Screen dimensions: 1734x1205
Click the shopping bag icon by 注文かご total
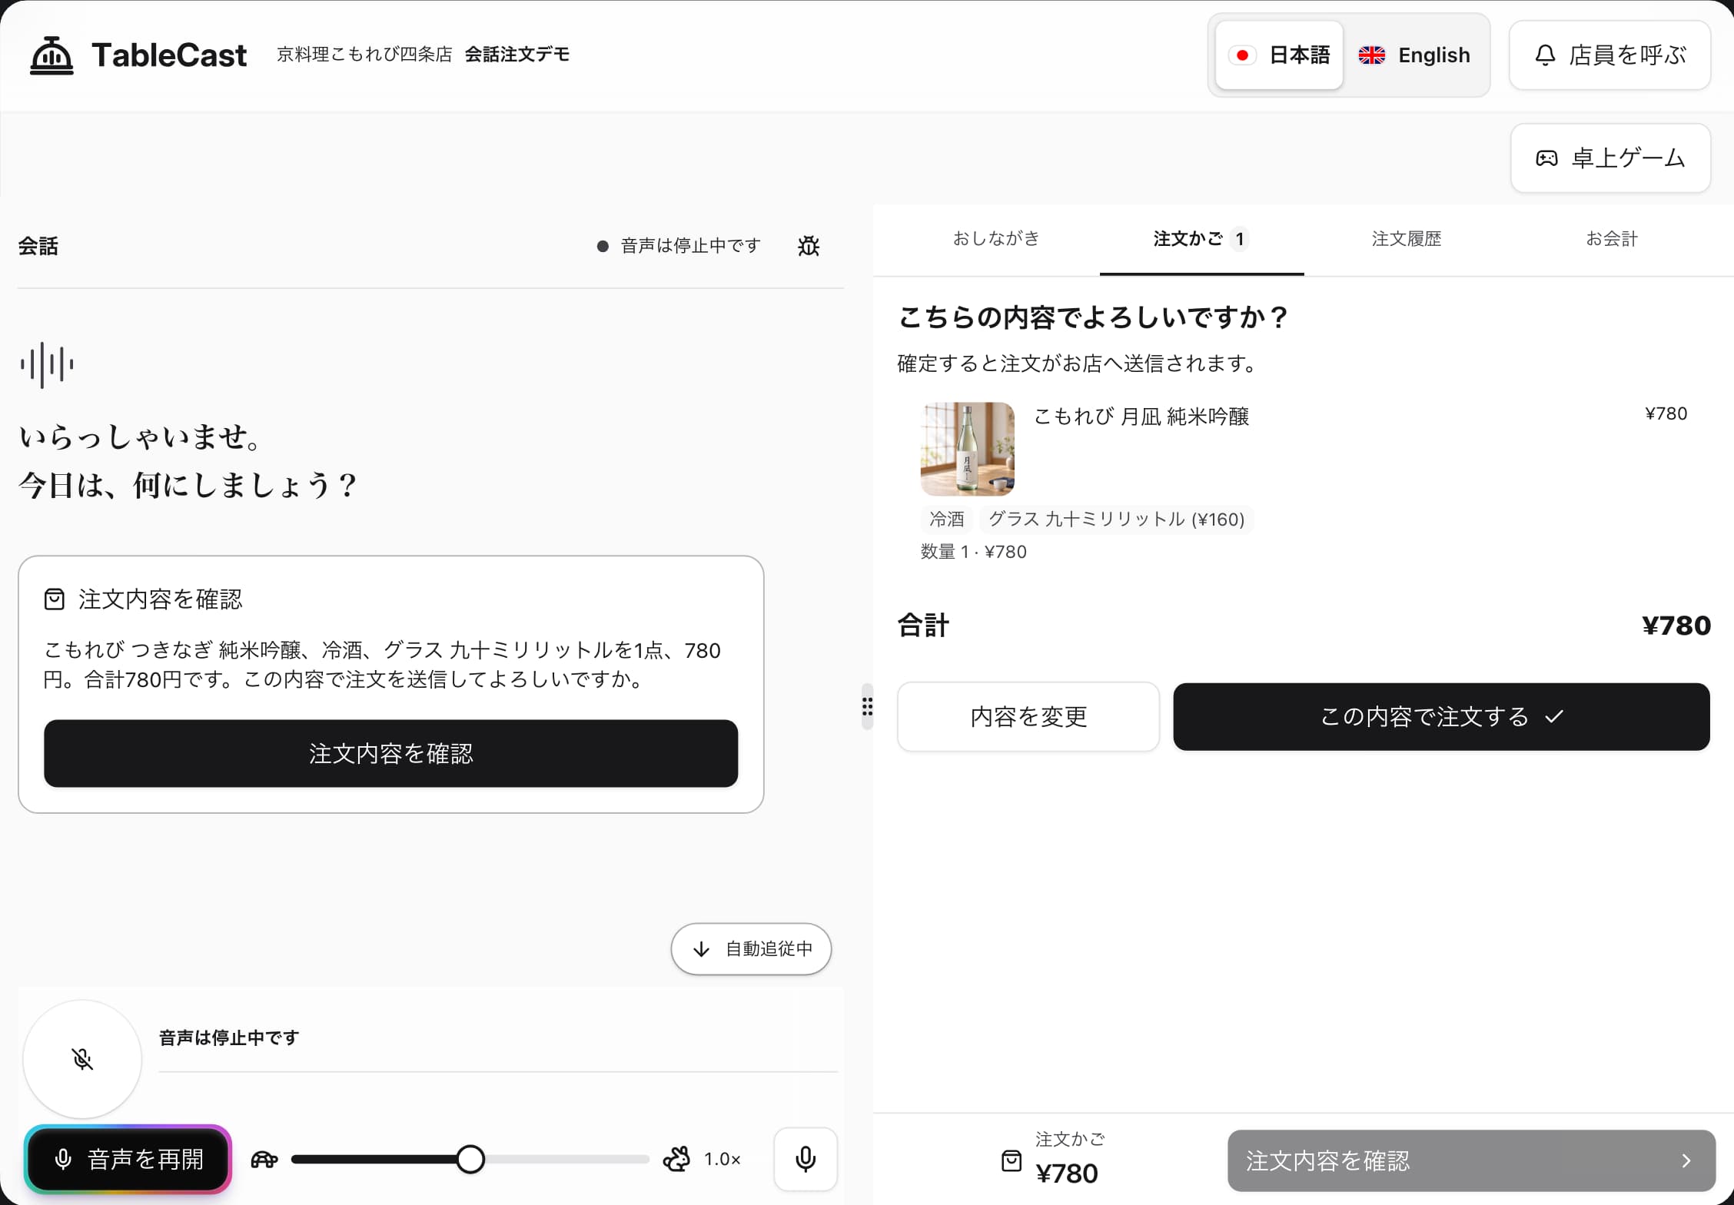tap(1011, 1160)
